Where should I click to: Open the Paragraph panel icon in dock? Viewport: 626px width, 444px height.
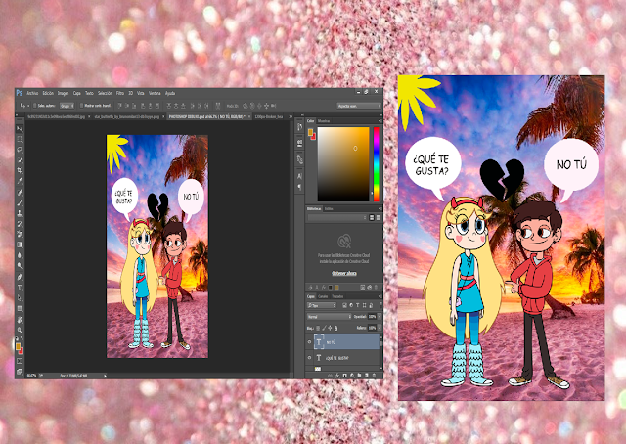[x=300, y=187]
